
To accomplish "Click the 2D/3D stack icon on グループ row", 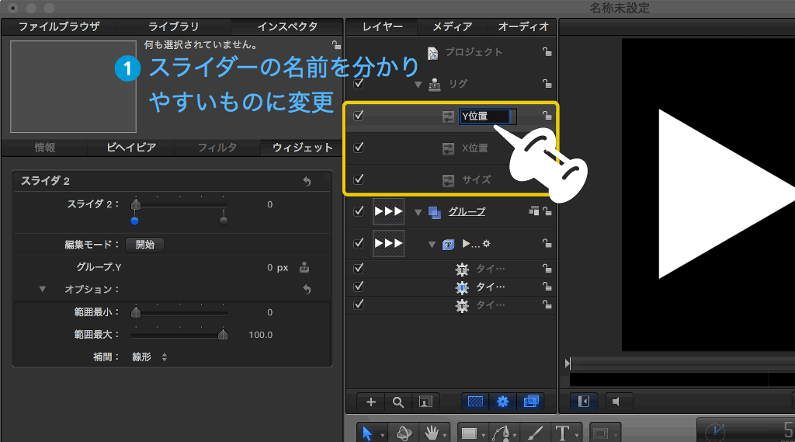I will click(534, 211).
